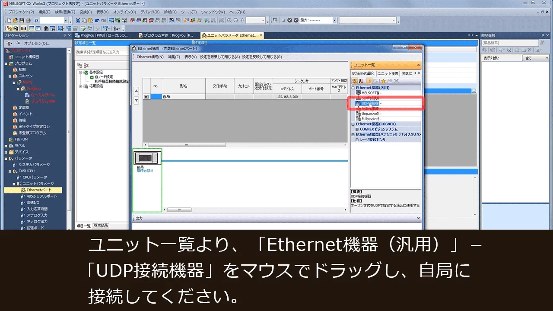Open the オンライン(O) menu
This screenshot has width=553, height=311.
[x=124, y=12]
